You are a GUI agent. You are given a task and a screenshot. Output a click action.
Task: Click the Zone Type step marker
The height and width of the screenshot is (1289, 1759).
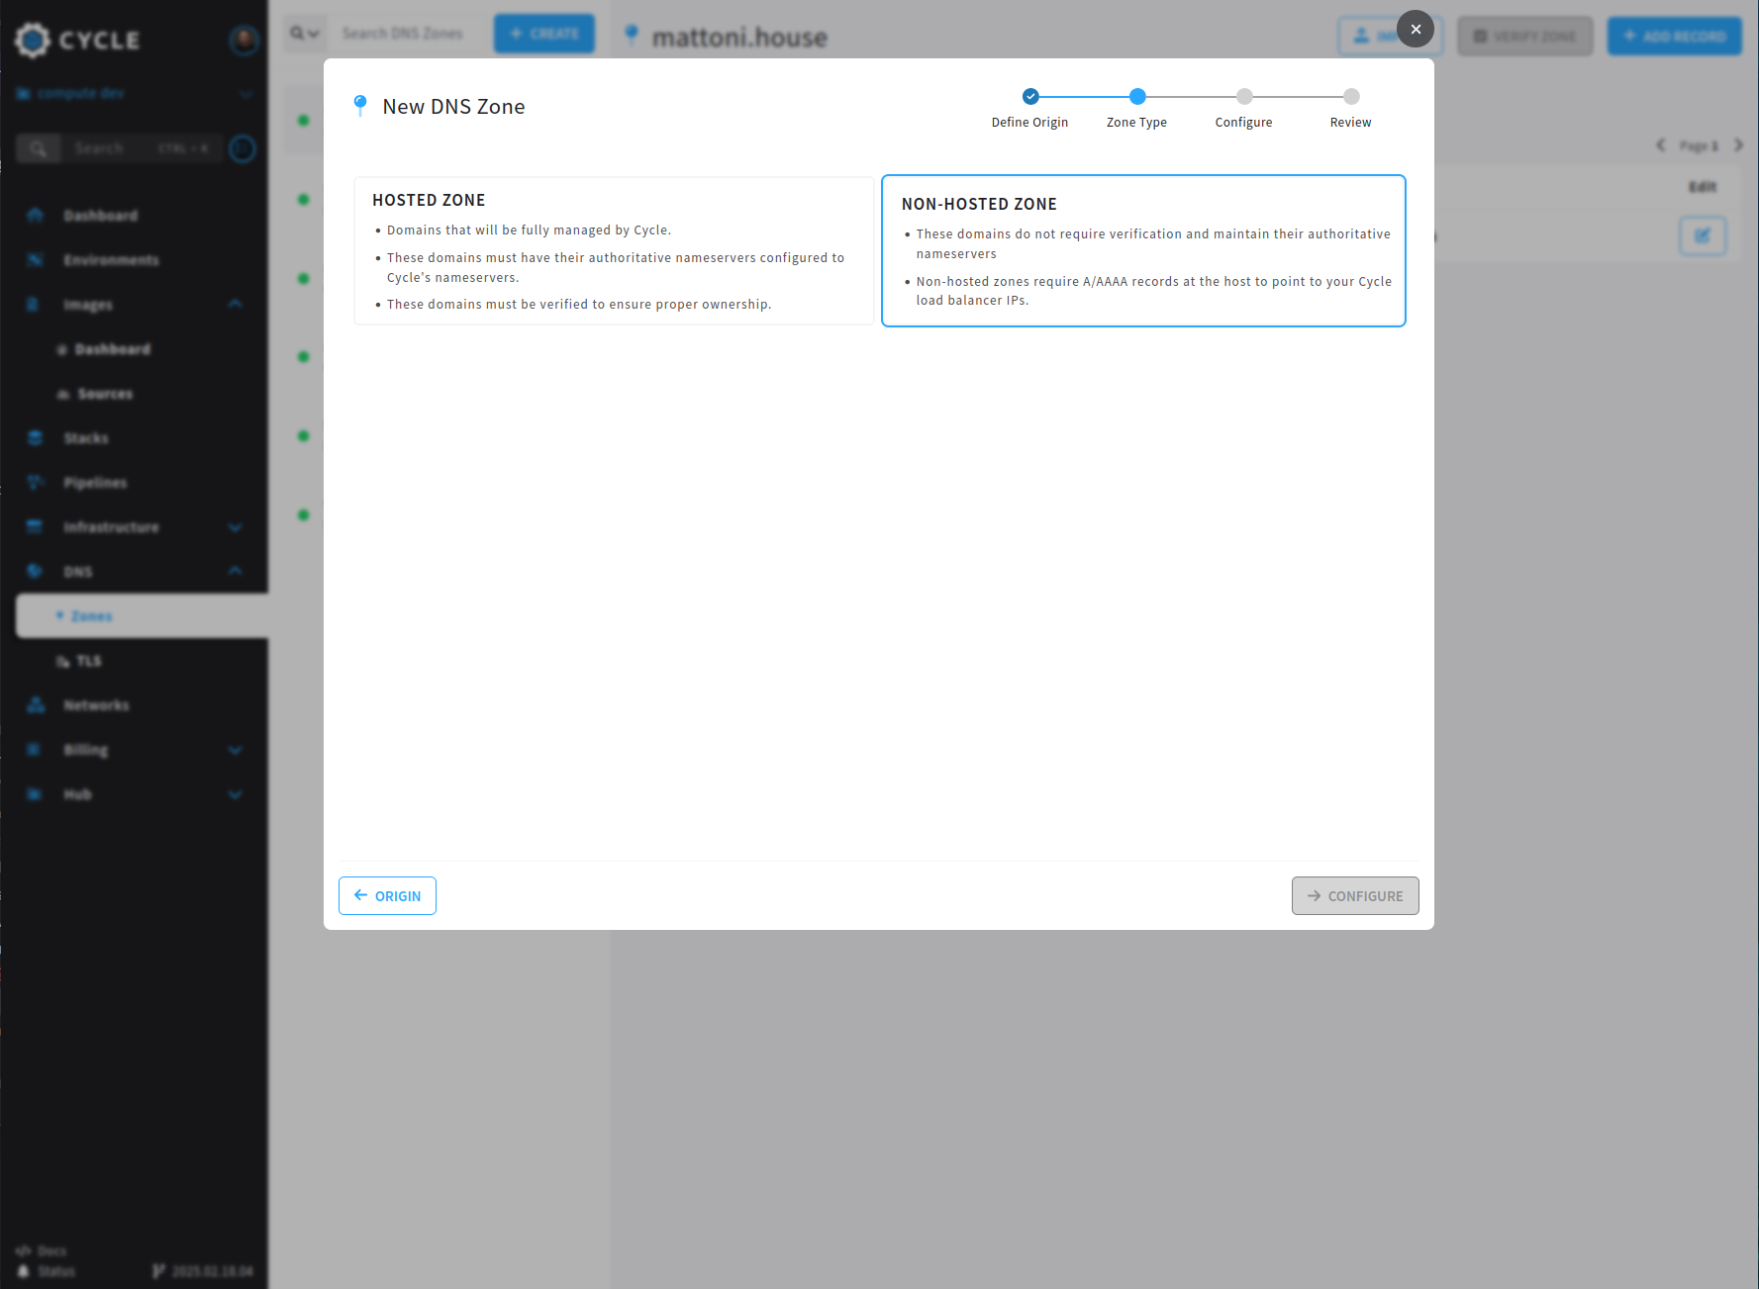[1137, 96]
